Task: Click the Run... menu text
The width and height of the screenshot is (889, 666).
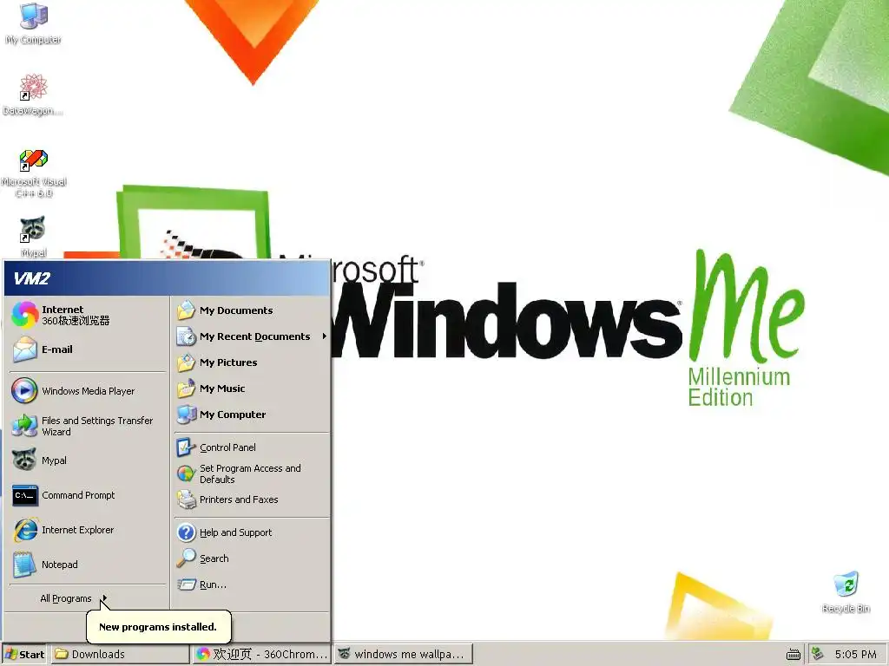Action: click(213, 584)
